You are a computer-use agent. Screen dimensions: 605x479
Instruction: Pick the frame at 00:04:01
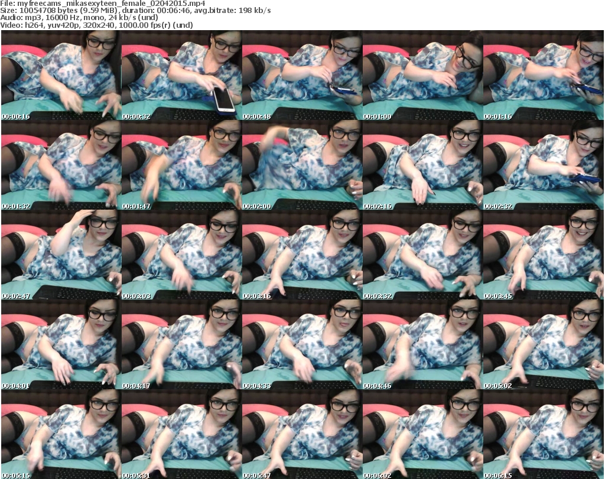[x=61, y=344]
